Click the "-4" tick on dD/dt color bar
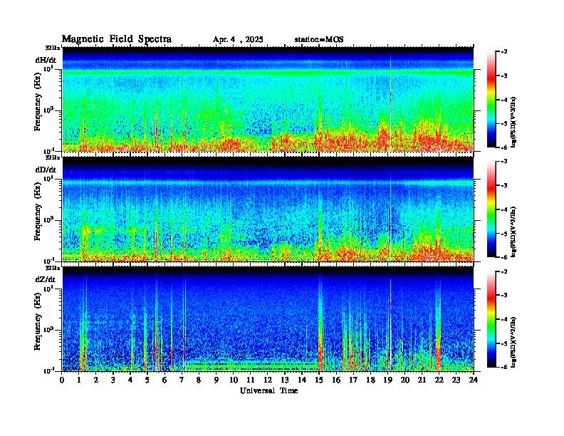Screen dimensions: 564x436 point(505,209)
